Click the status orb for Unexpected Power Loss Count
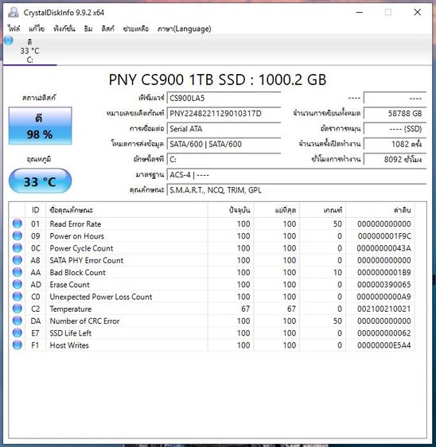Viewport: 436px width, 447px height. [18, 297]
